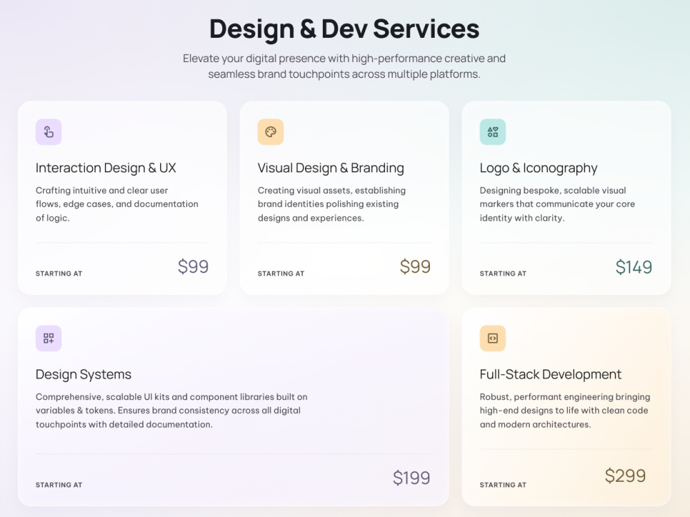The image size is (690, 517).
Task: Select the Design Systems heading
Action: coord(83,374)
